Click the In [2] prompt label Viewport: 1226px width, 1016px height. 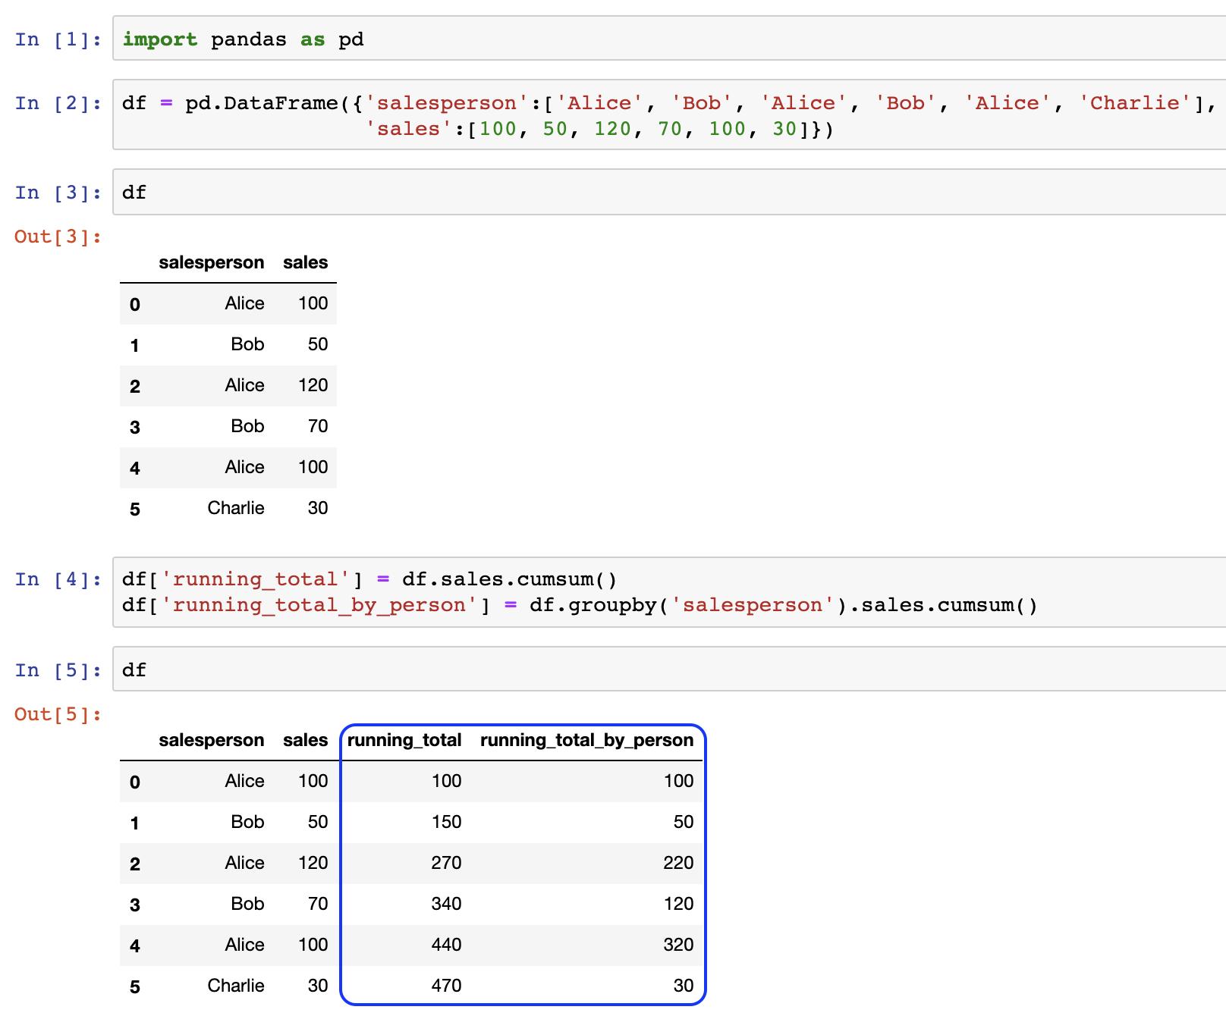click(58, 103)
